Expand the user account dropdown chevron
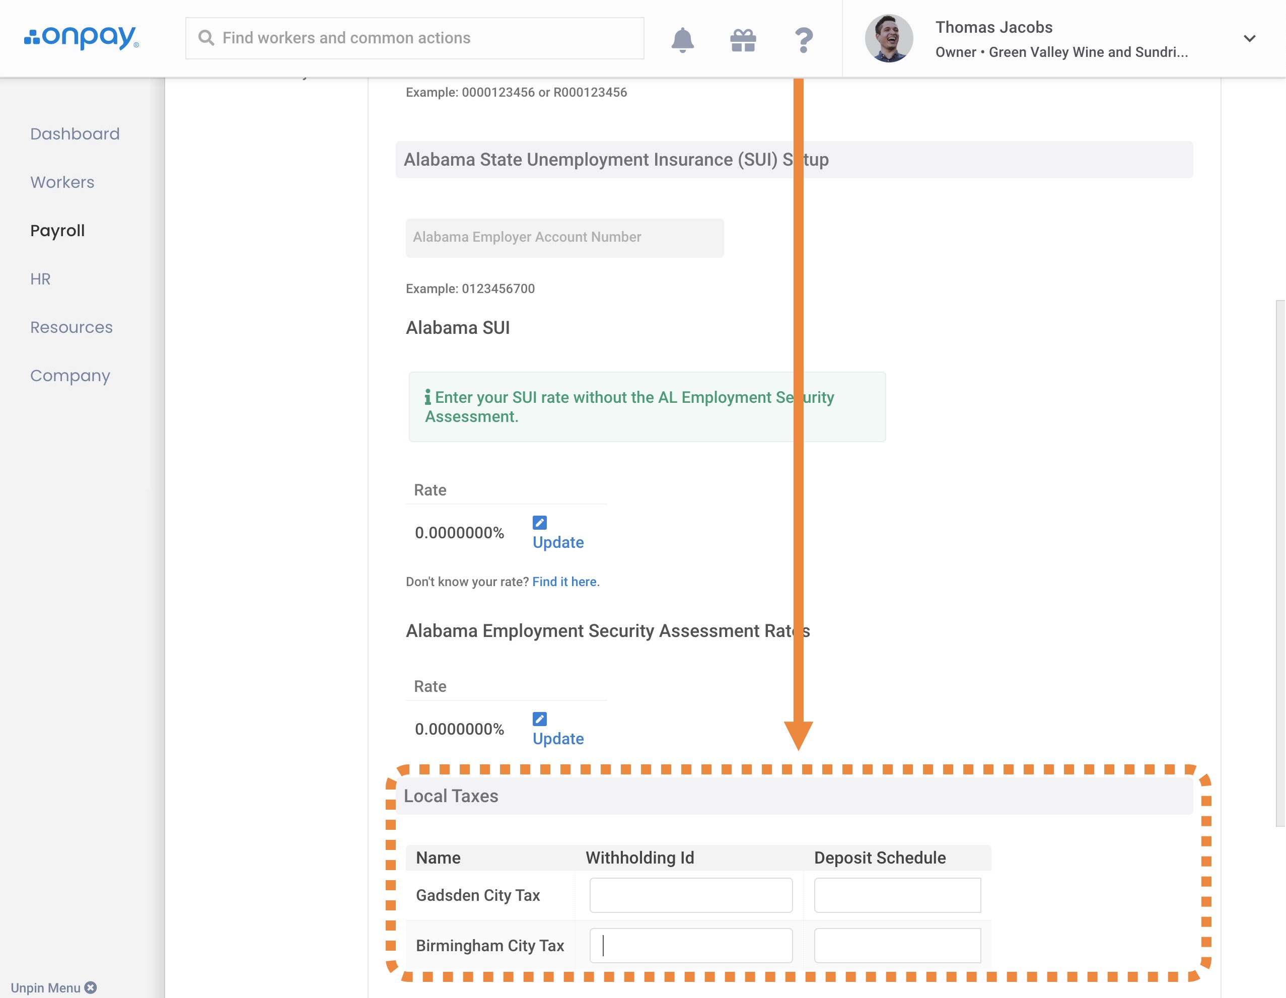 pos(1249,39)
